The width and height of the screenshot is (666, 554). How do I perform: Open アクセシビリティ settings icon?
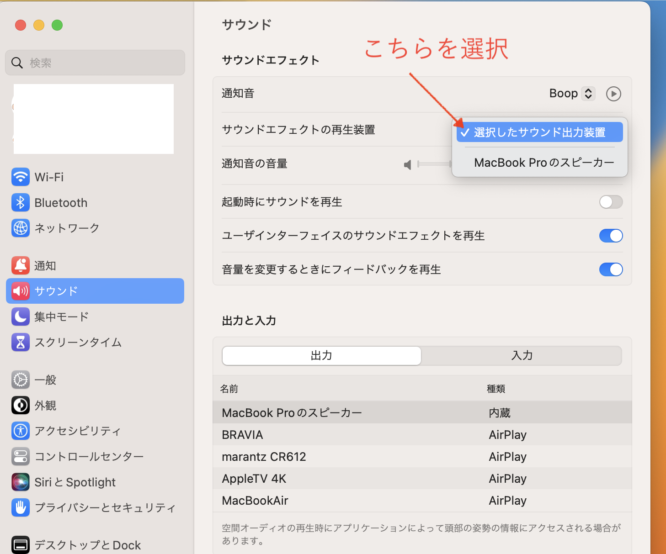coord(21,431)
